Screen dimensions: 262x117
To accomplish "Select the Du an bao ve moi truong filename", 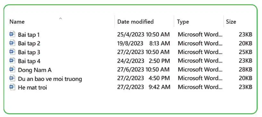I will 50,79.
